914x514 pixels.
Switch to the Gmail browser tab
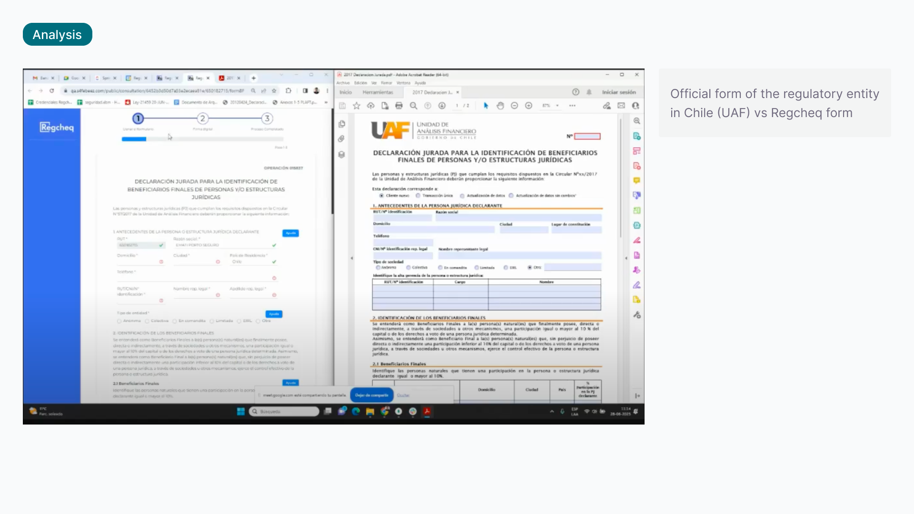pyautogui.click(x=43, y=78)
